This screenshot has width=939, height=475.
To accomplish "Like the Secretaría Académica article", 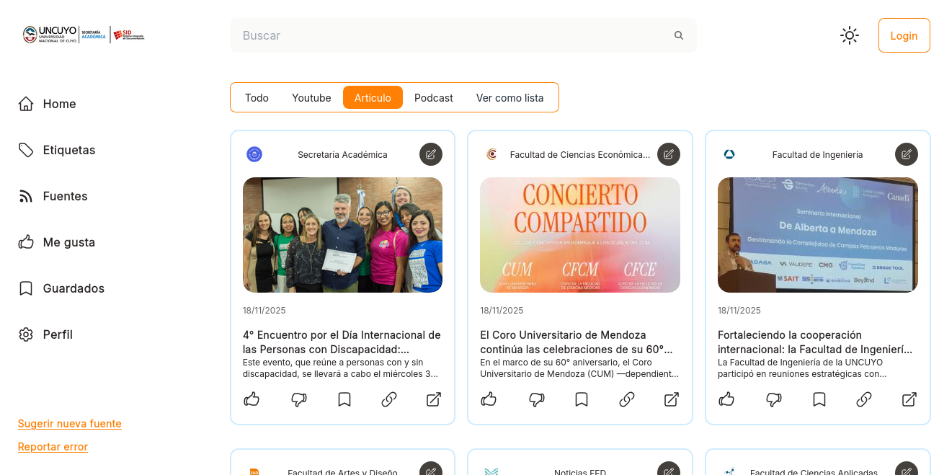I will pyautogui.click(x=252, y=399).
